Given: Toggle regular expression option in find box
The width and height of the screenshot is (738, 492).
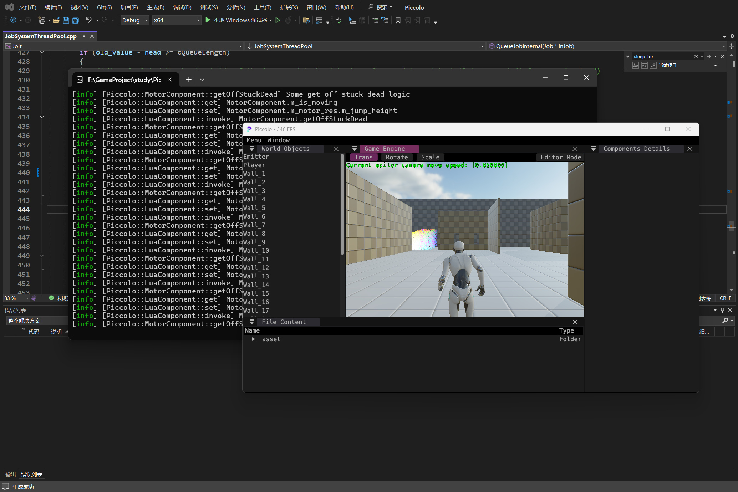Looking at the screenshot, I should pyautogui.click(x=653, y=65).
